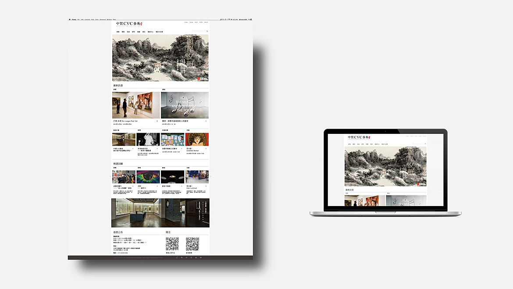Open the dark eye-shaped lights thumbnail
This screenshot has width=513, height=289.
pyautogui.click(x=172, y=177)
